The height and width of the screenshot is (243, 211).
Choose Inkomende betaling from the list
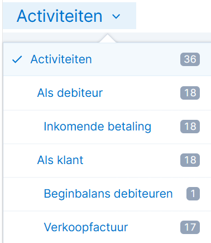107,127
